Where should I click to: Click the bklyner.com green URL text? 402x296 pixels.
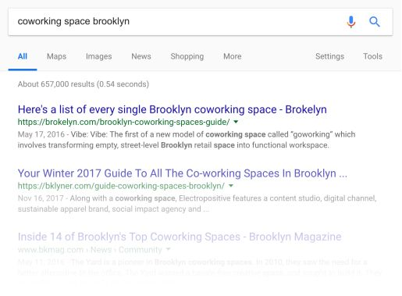[x=121, y=186]
